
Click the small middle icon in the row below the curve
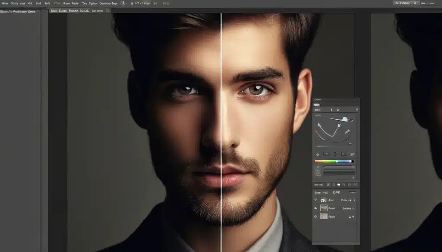(x=335, y=154)
